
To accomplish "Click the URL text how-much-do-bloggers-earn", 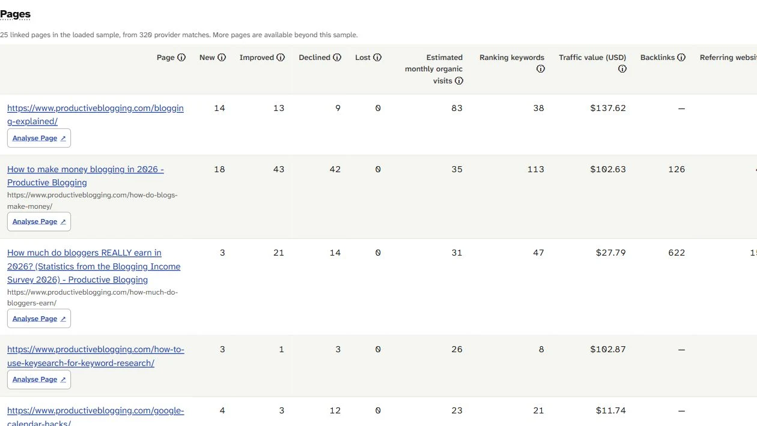I will point(93,298).
